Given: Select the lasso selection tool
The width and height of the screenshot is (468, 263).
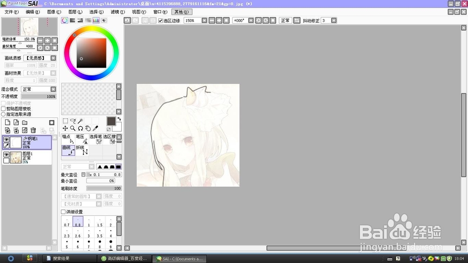Looking at the screenshot, I should [73, 121].
